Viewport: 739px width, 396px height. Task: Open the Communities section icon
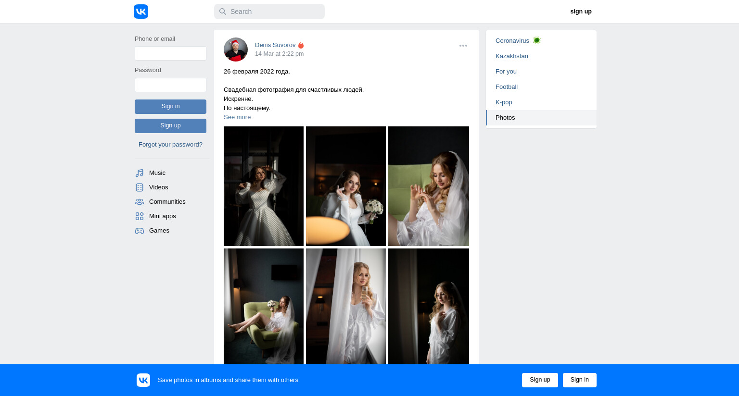point(140,202)
